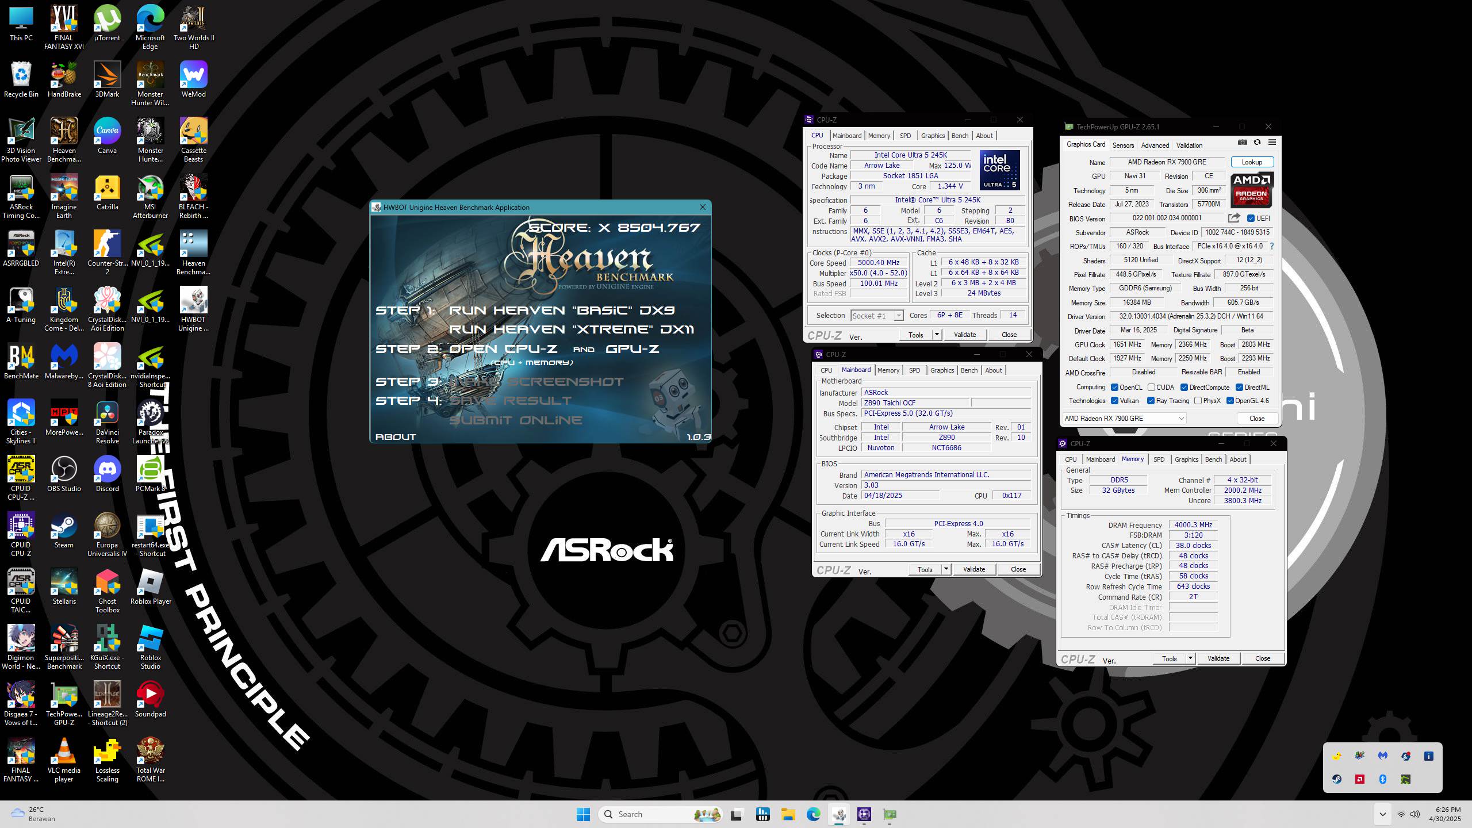This screenshot has width=1472, height=828.
Task: Click the Lookup button in GPU-Z
Action: coord(1252,162)
